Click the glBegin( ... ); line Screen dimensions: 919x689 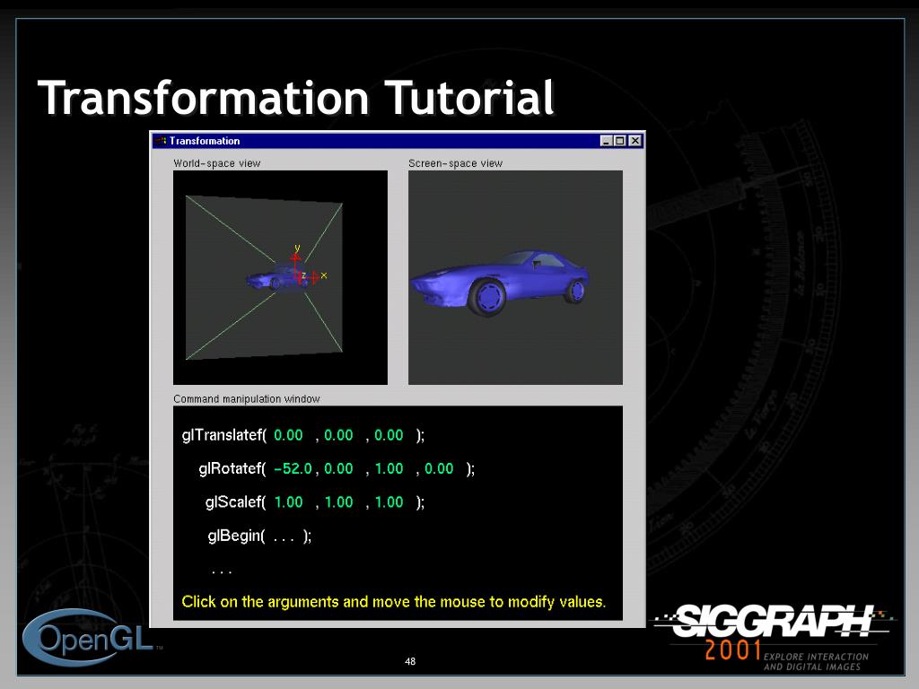click(259, 536)
